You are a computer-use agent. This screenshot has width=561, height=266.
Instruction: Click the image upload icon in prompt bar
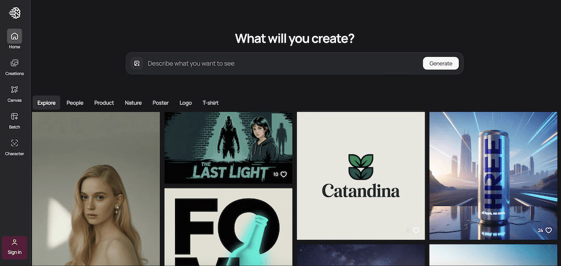[137, 63]
